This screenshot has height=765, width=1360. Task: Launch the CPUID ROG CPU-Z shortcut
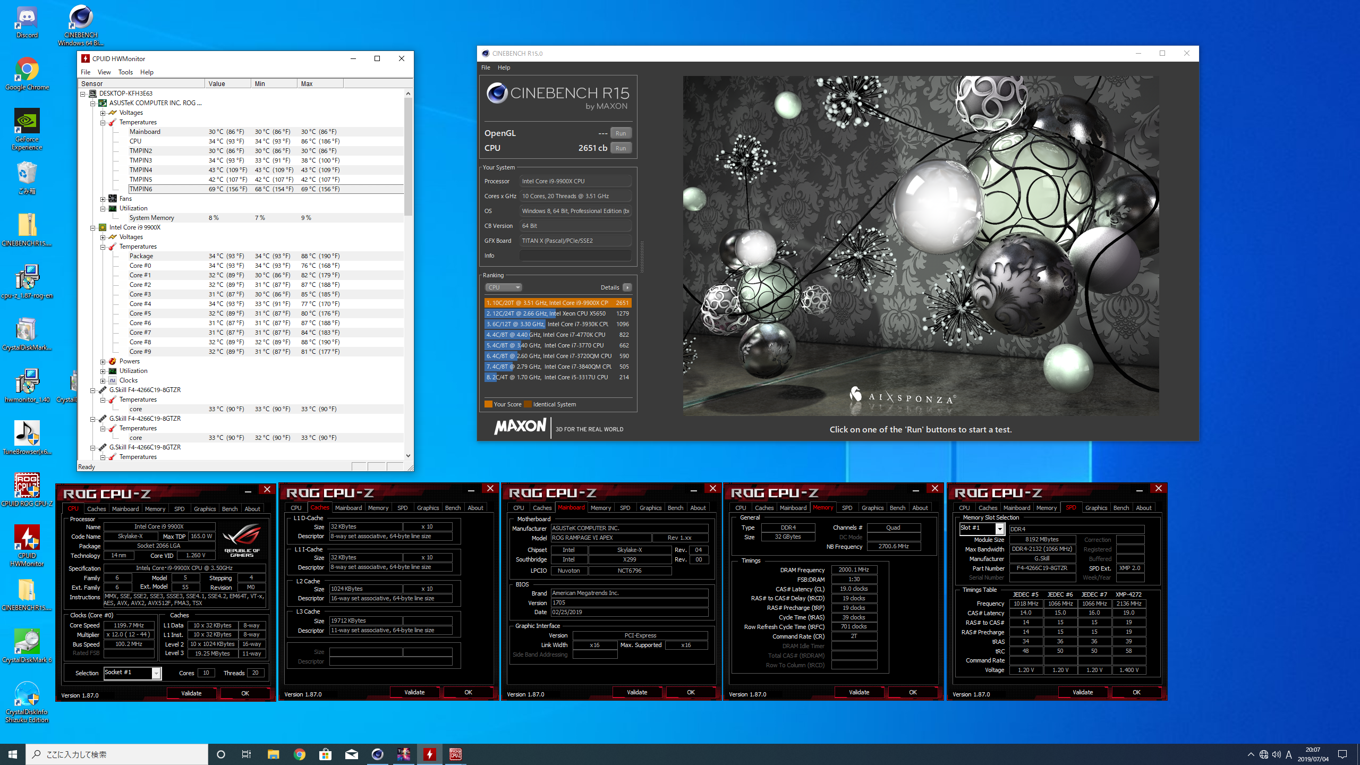coord(27,489)
